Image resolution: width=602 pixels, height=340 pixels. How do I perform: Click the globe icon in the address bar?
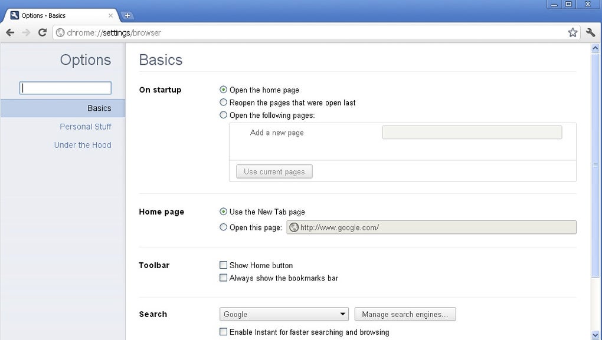point(60,32)
